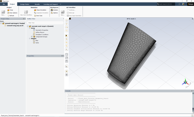194x117 pixels.
Task: Collapse the Setup node
Action: pos(30,28)
